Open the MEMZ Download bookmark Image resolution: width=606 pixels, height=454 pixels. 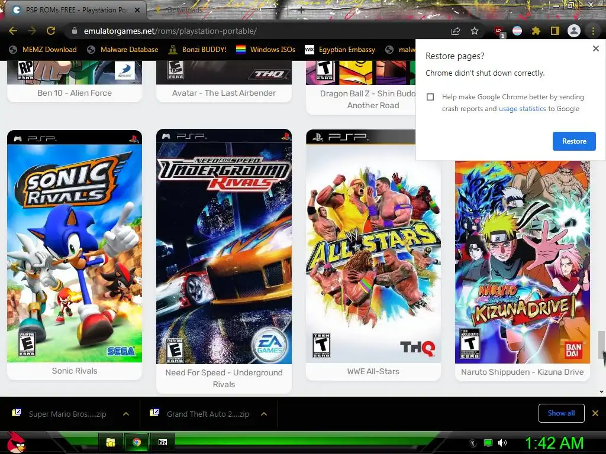[43, 50]
